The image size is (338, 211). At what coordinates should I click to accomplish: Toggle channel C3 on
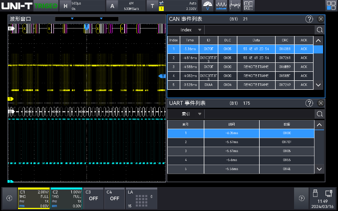pyautogui.click(x=93, y=198)
